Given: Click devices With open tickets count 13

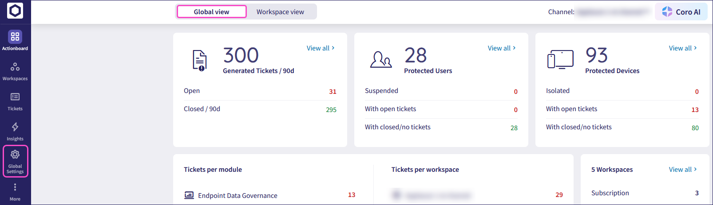Looking at the screenshot, I should click(695, 110).
